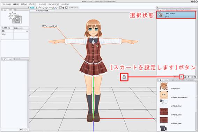Click the dark sphere shading toolbar icon
198x132 pixels.
coord(63,8)
